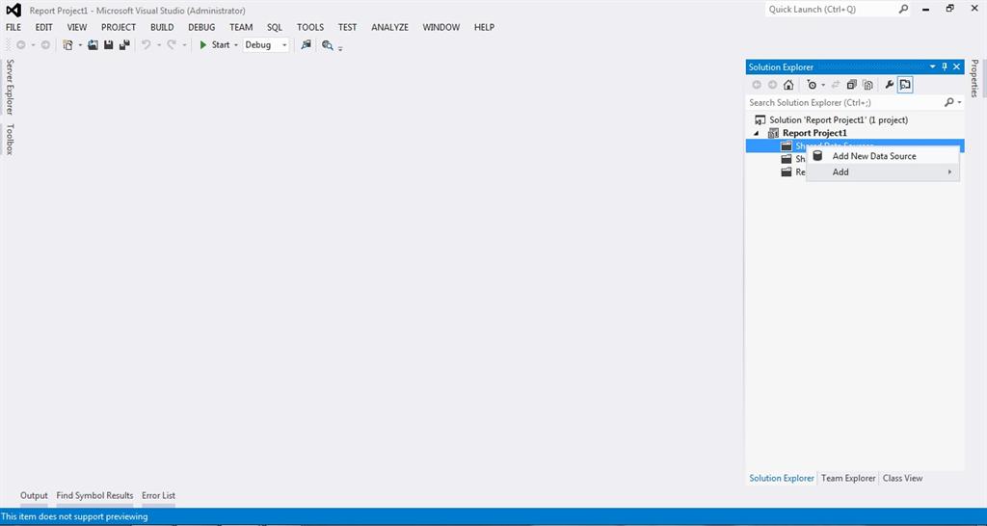Open Pending Changes Filter dropdown arrow
This screenshot has width=987, height=526.
point(823,85)
